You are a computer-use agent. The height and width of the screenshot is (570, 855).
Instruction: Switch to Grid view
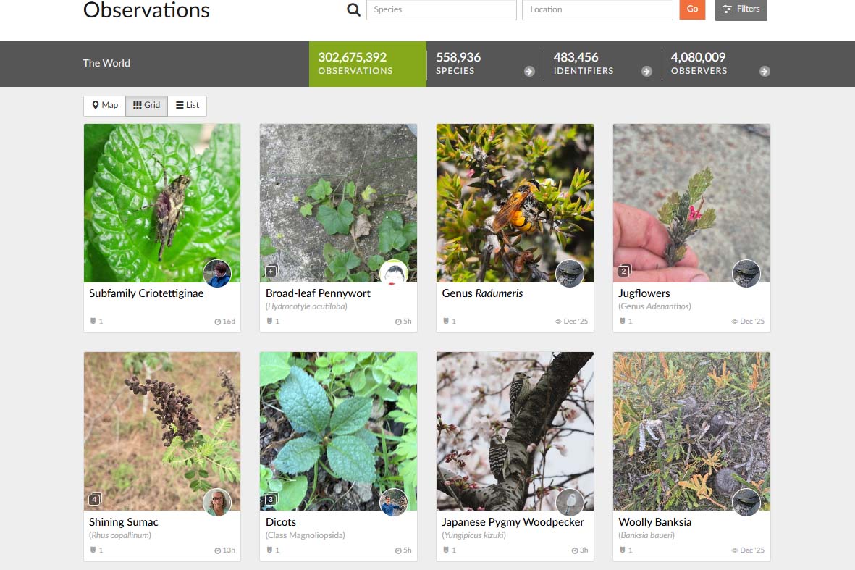point(146,106)
